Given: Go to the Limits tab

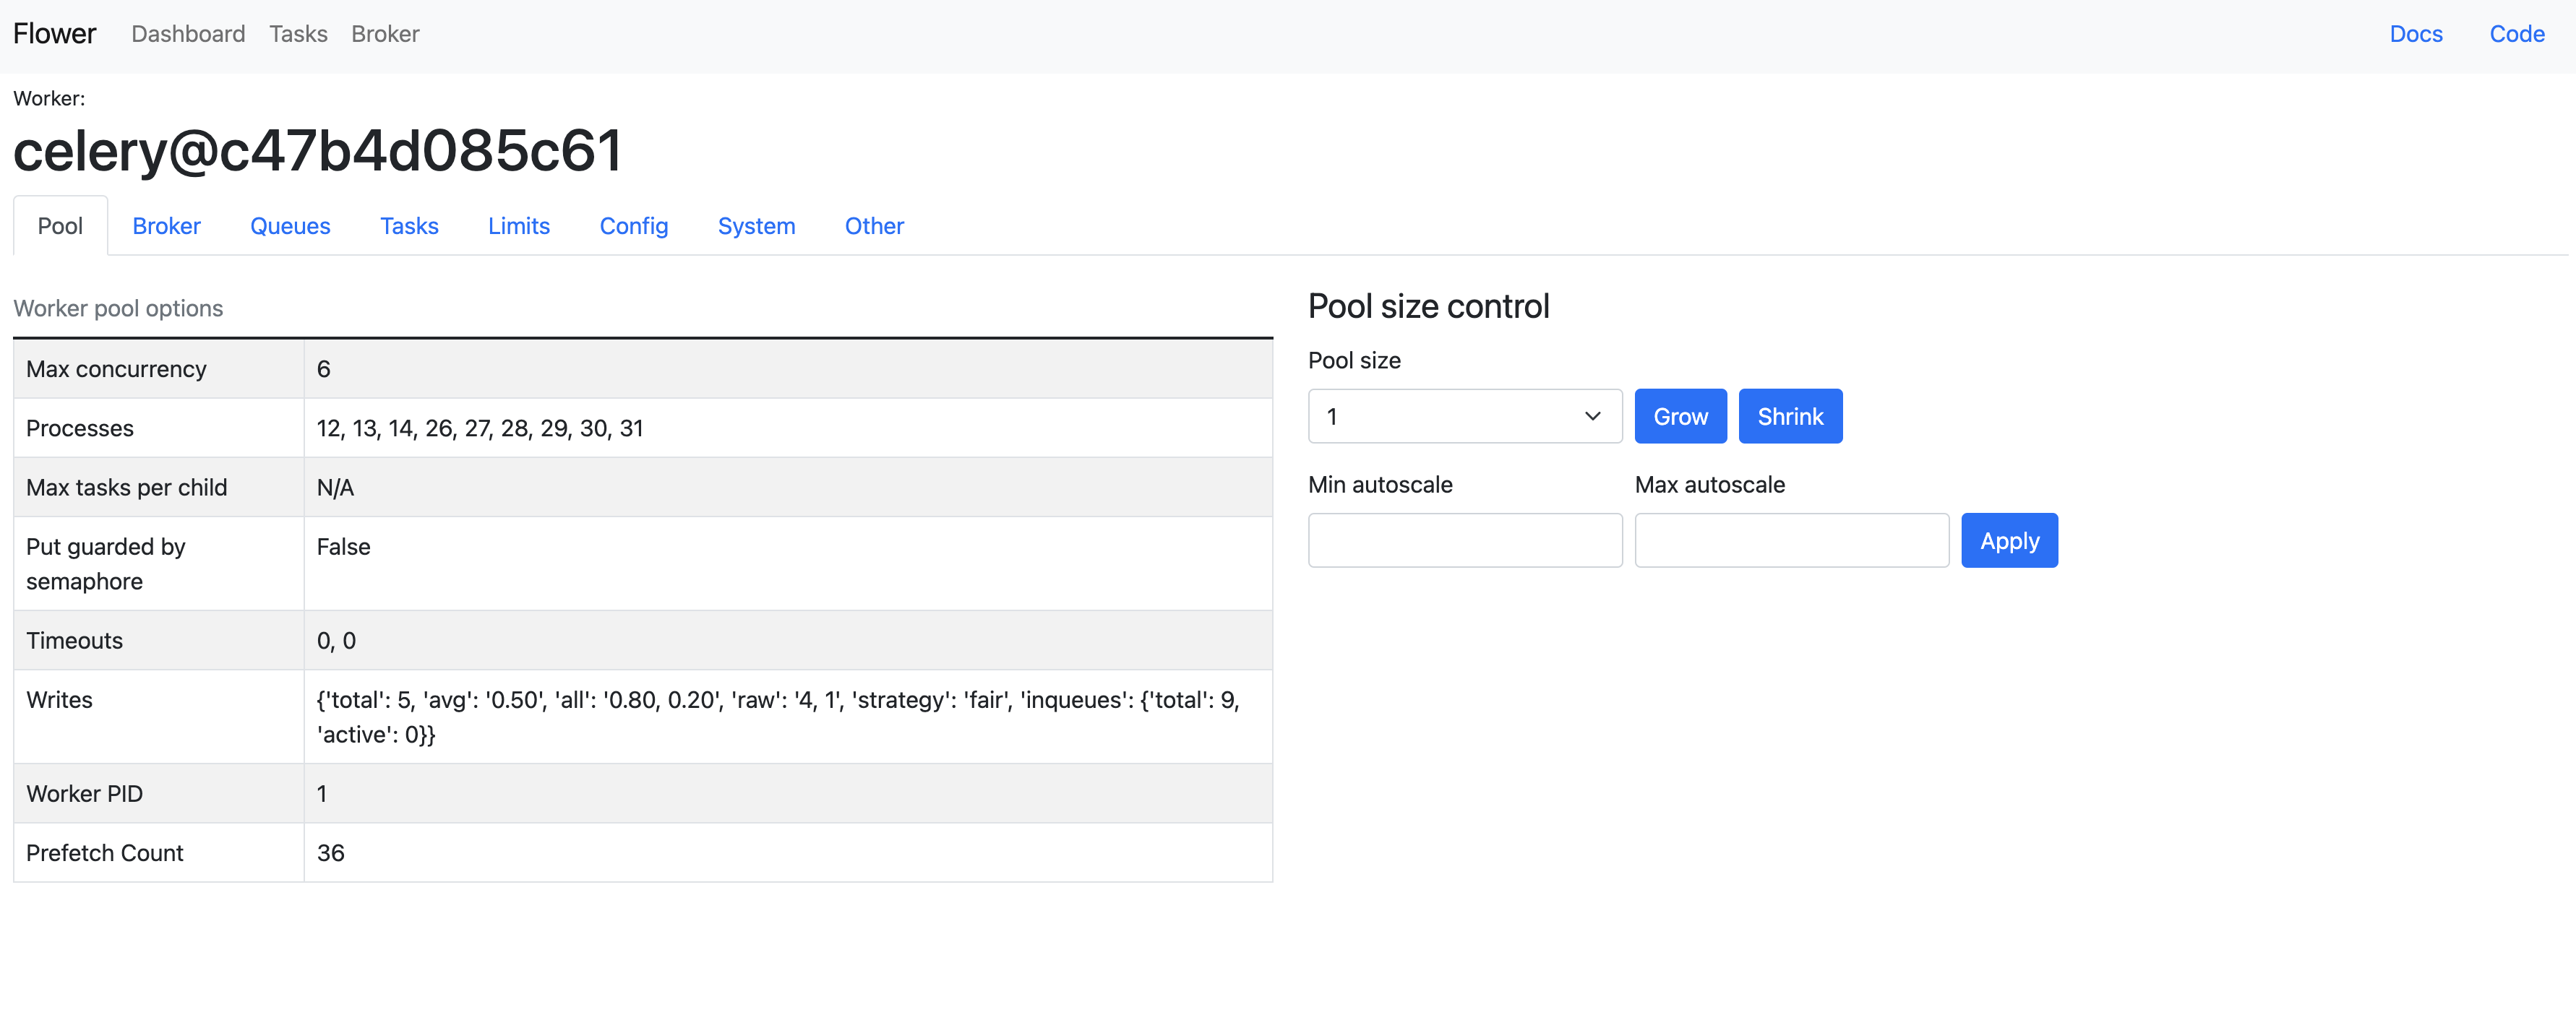Looking at the screenshot, I should (518, 226).
